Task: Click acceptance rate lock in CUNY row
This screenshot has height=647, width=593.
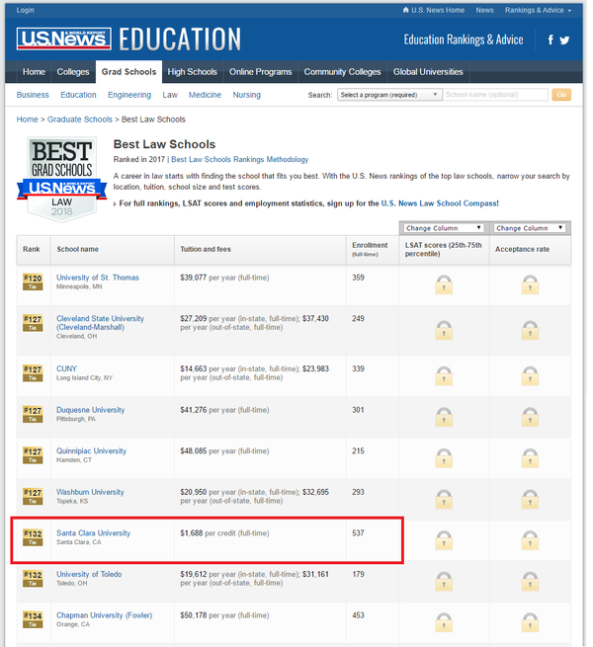Action: 530,376
